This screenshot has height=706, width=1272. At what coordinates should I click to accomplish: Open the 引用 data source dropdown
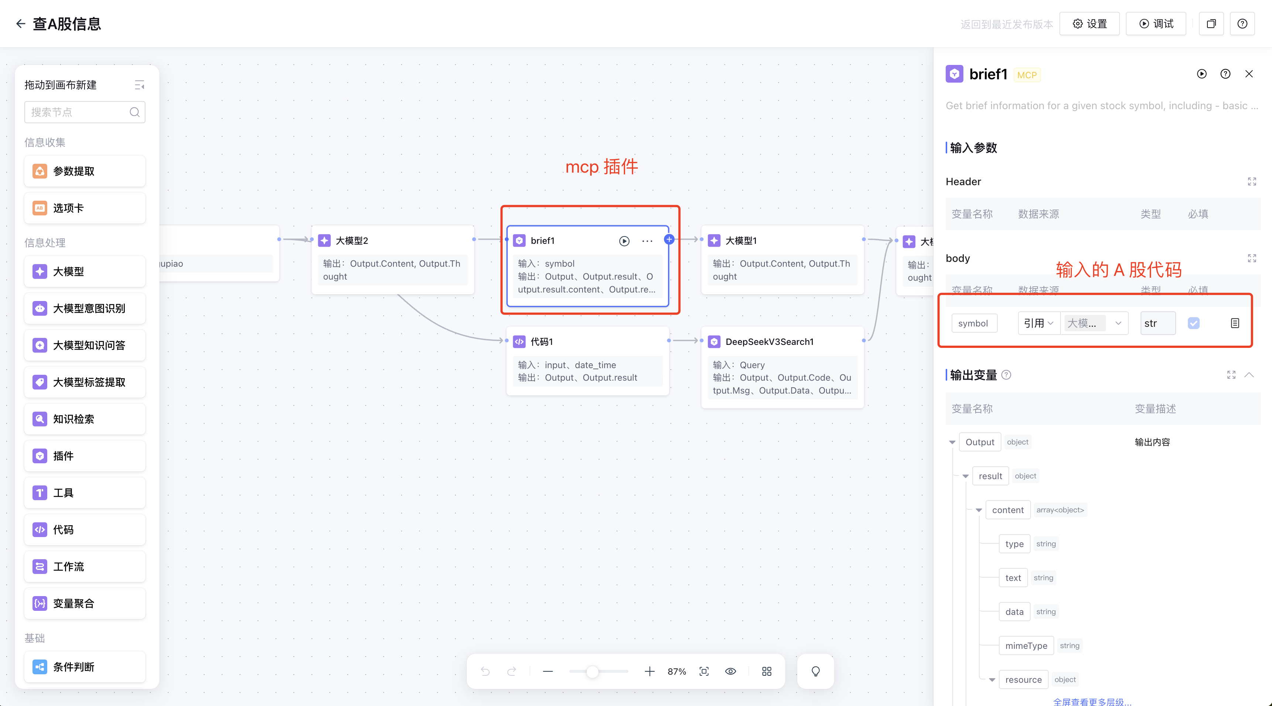[1038, 323]
